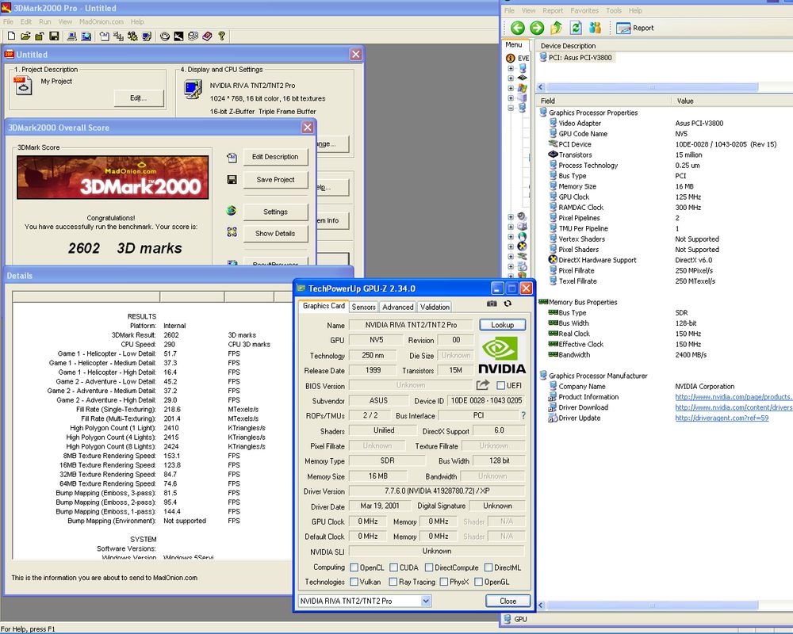Take a GPU-Z screenshot with the camera icon

492,304
